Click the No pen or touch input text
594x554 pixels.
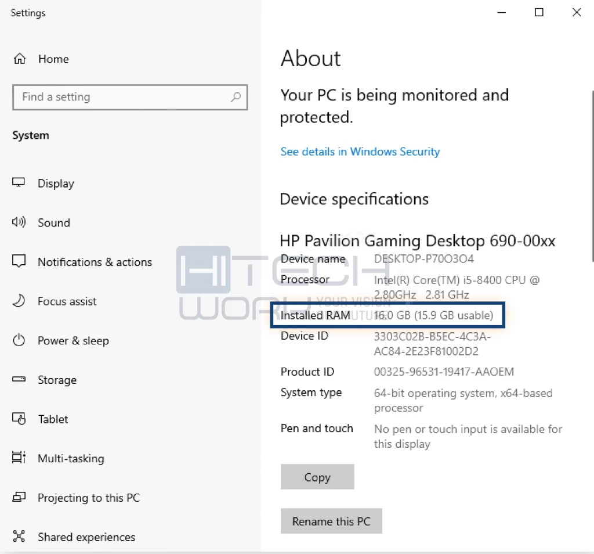click(x=468, y=437)
